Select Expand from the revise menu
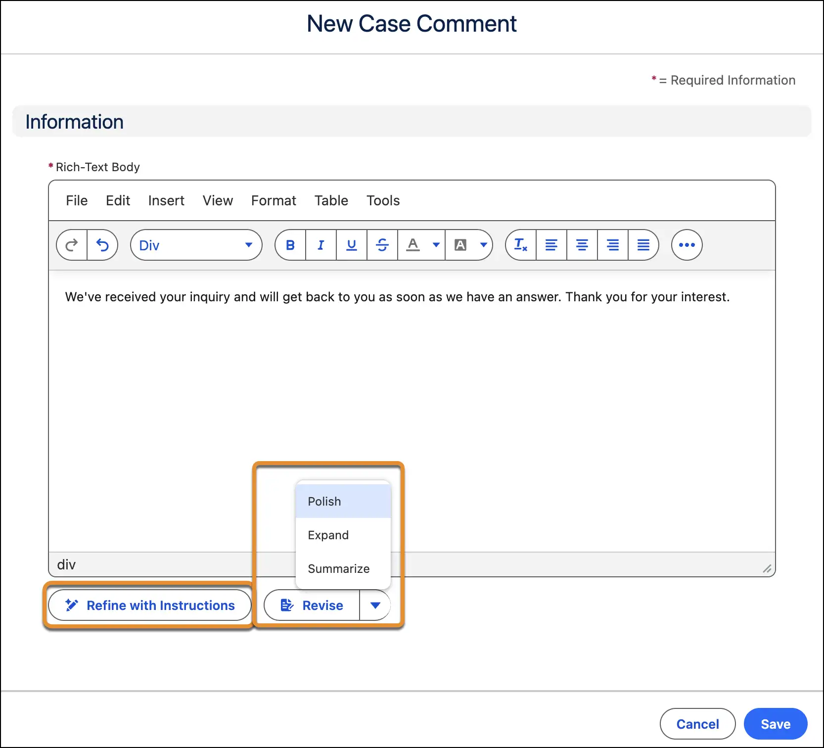Image resolution: width=824 pixels, height=748 pixels. click(343, 535)
